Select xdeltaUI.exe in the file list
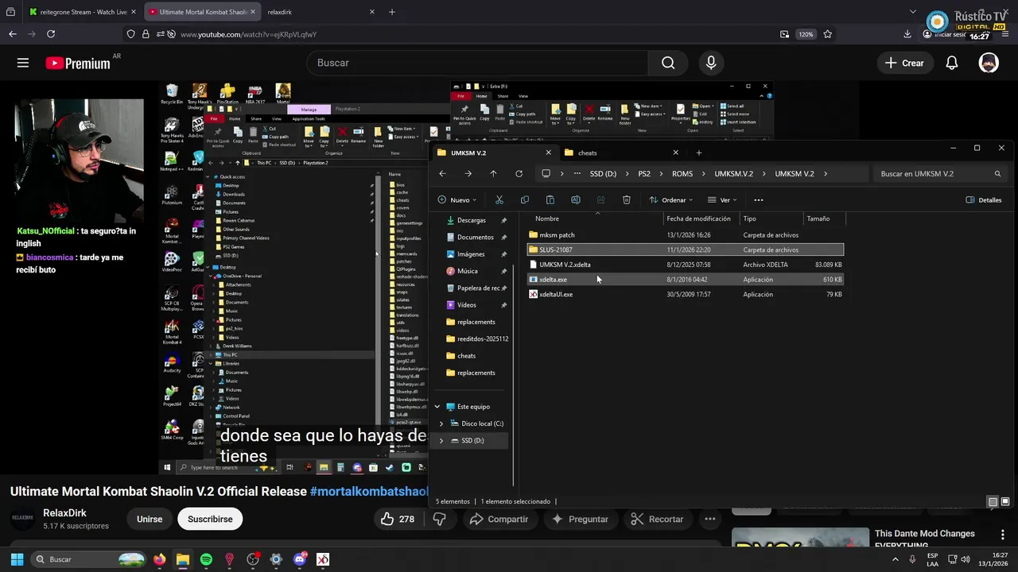The width and height of the screenshot is (1018, 572). [x=686, y=294]
